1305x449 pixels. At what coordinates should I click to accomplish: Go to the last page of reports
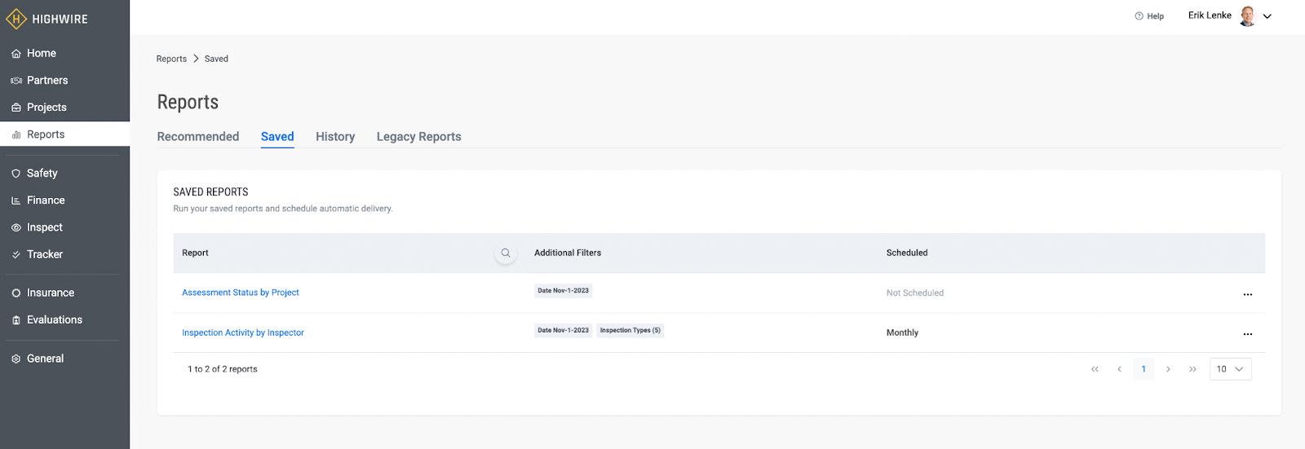(x=1192, y=369)
